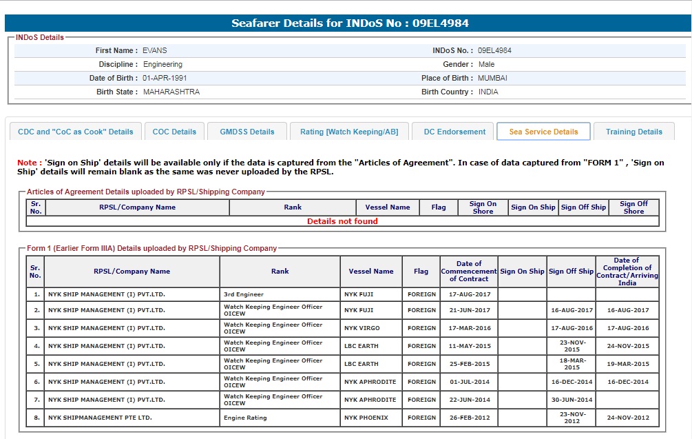Select the Sea Service Details tab
Image resolution: width=692 pixels, height=439 pixels.
click(x=543, y=132)
